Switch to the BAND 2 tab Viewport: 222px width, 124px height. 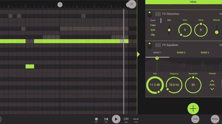181,53
